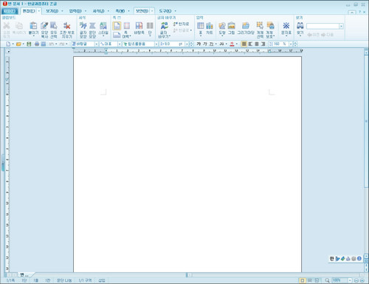Screen dimensions: 369x284
Task: Insert a Table (표) from the ribbon
Action: point(201,26)
